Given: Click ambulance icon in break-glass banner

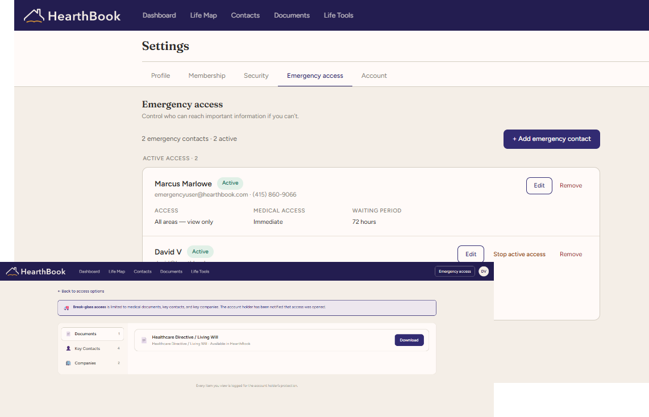Looking at the screenshot, I should coord(66,307).
